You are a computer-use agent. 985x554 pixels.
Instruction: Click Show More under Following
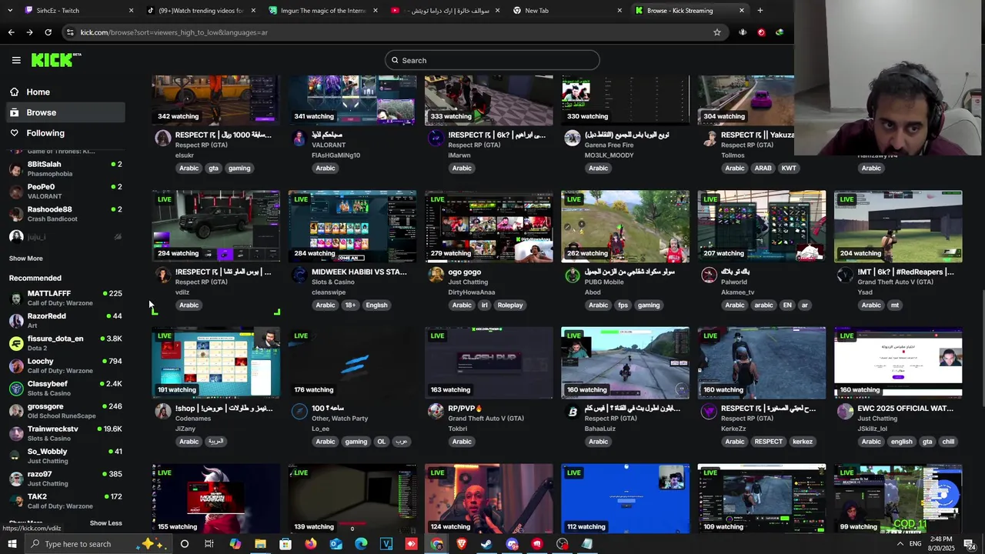click(25, 259)
